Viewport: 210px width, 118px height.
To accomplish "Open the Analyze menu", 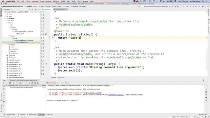I will (x=48, y=1).
